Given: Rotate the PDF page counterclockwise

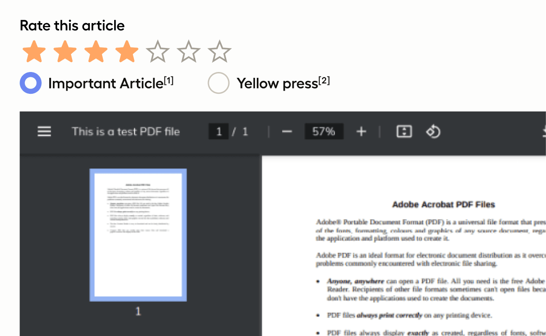Looking at the screenshot, I should click(x=433, y=132).
